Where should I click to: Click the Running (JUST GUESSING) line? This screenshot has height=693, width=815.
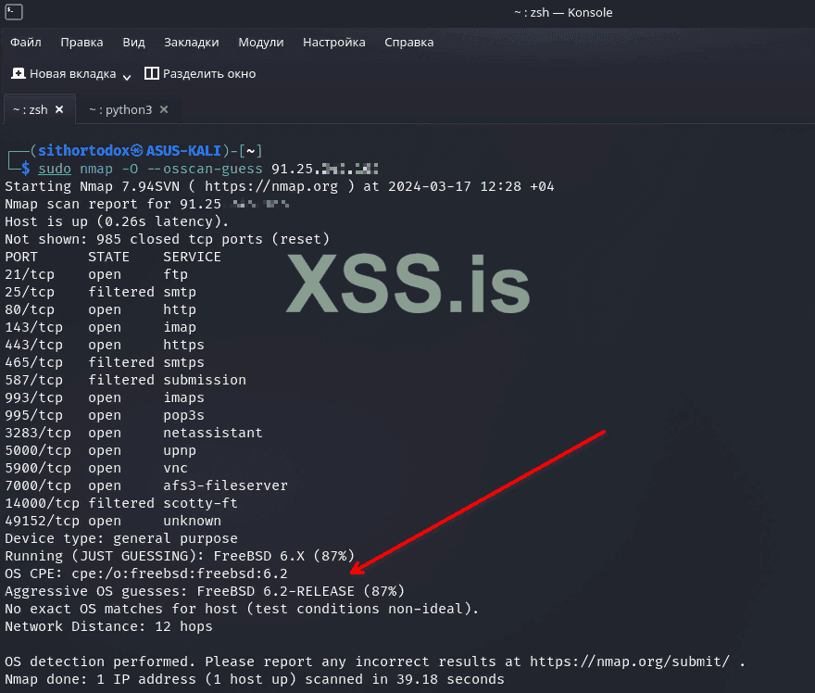tap(180, 556)
